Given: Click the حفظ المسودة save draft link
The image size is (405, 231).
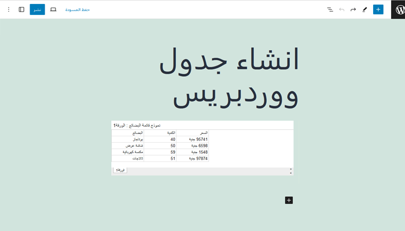Looking at the screenshot, I should pyautogui.click(x=78, y=10).
